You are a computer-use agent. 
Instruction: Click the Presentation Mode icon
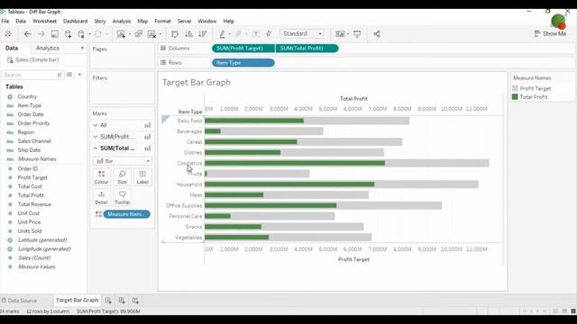357,34
